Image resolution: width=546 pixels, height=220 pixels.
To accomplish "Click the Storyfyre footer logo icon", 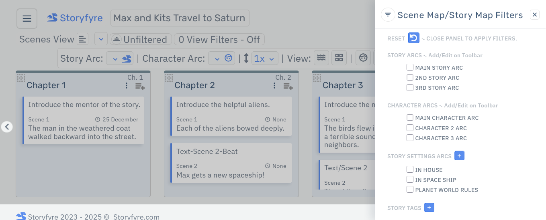I will point(21,216).
